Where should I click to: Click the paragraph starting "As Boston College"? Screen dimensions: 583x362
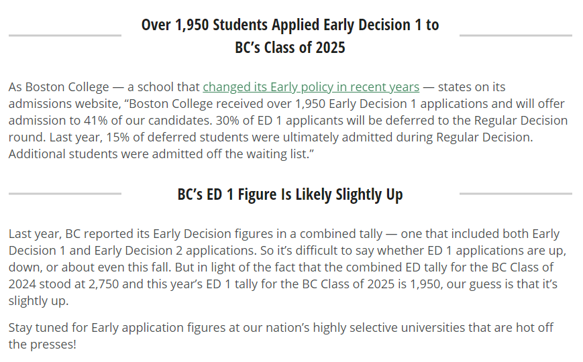click(288, 121)
